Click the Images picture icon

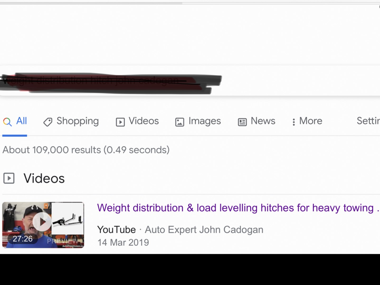tap(180, 122)
